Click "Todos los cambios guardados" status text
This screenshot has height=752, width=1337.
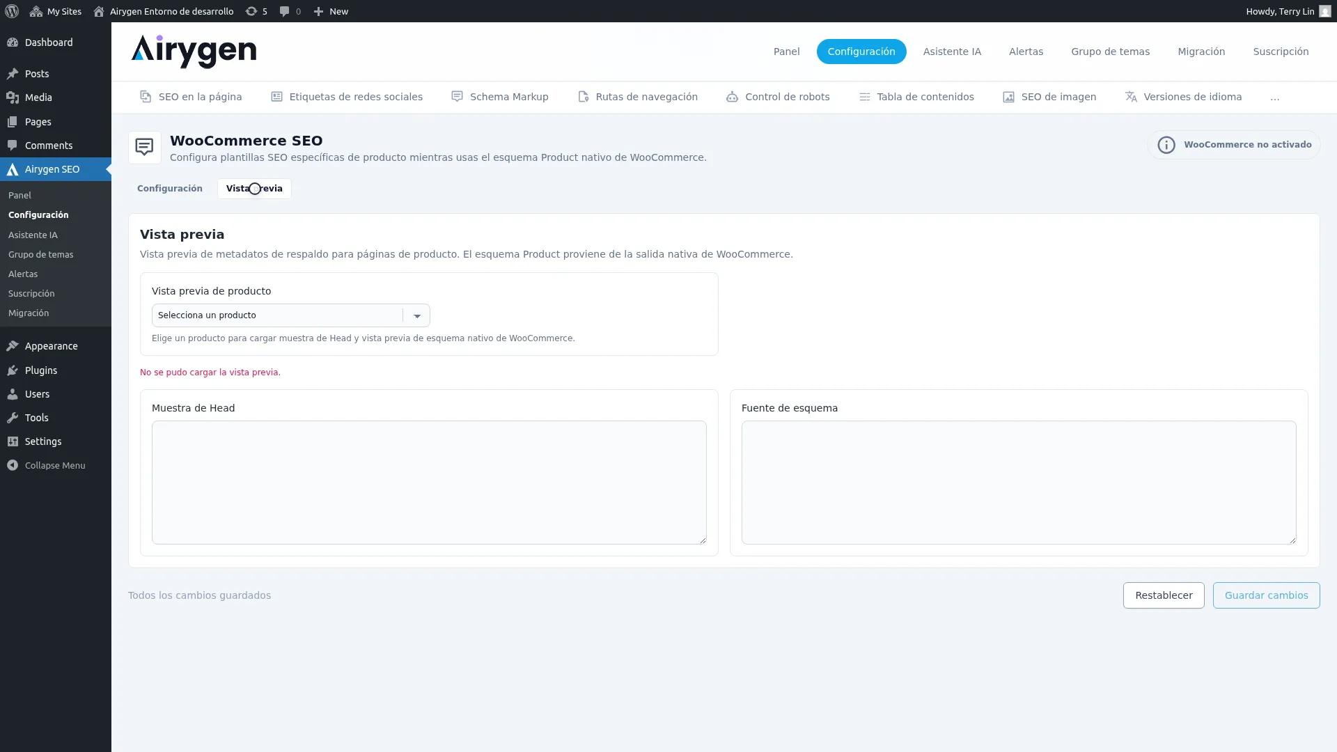tap(199, 595)
